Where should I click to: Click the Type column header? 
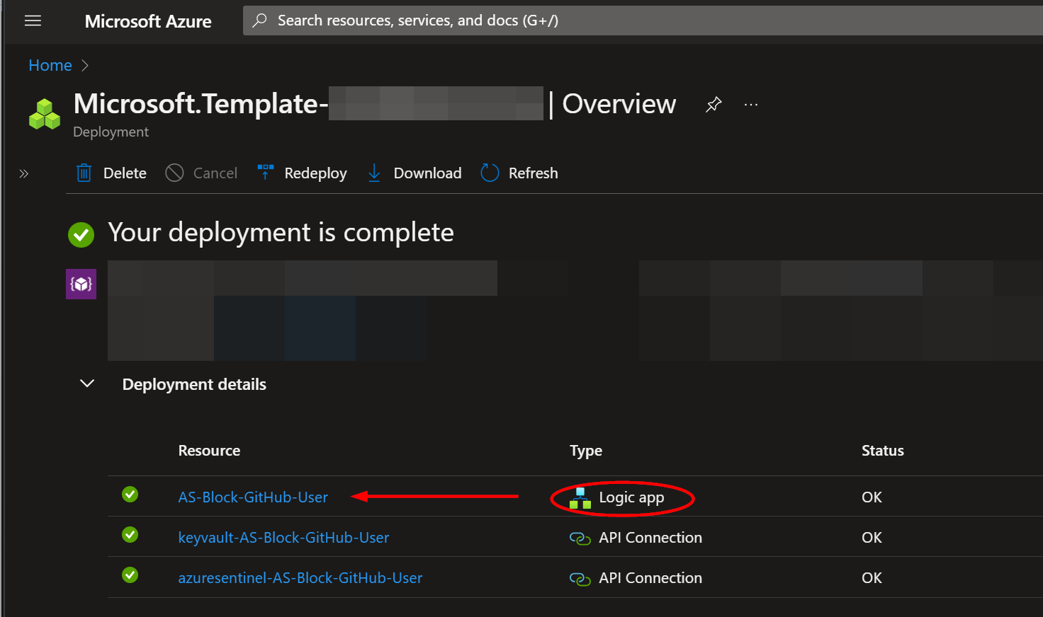tap(586, 451)
